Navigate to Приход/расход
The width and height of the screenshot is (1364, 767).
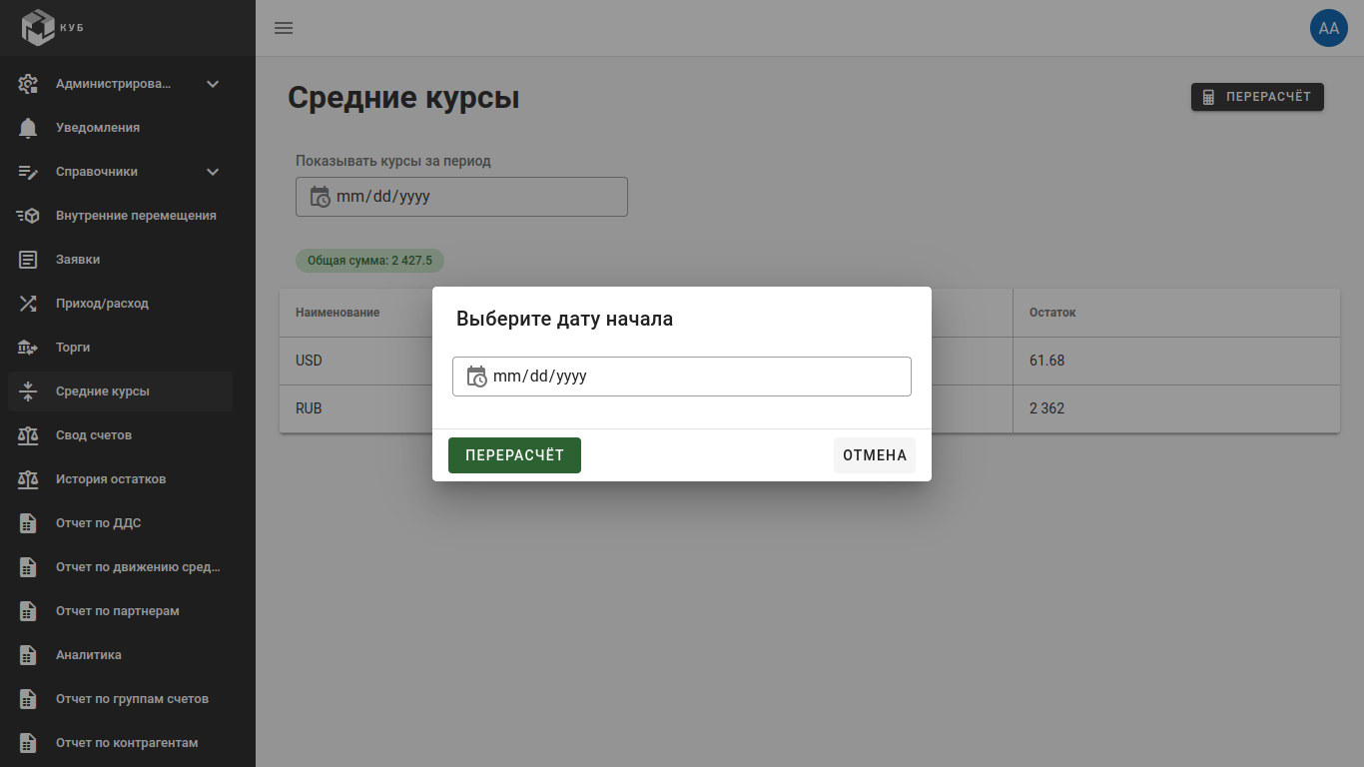click(120, 304)
